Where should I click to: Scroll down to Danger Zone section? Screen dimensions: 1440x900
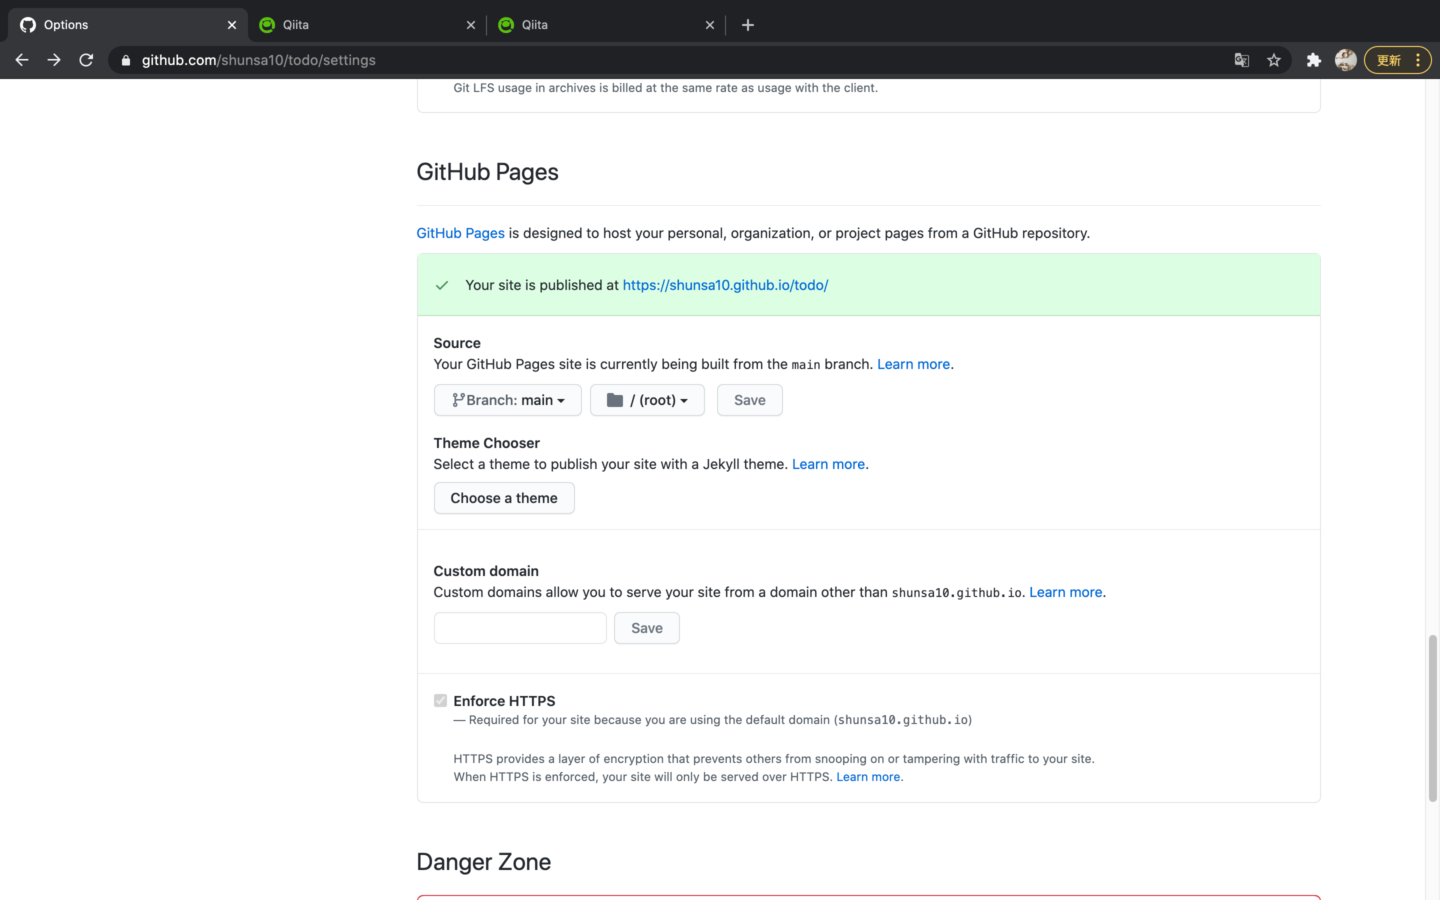click(x=483, y=860)
